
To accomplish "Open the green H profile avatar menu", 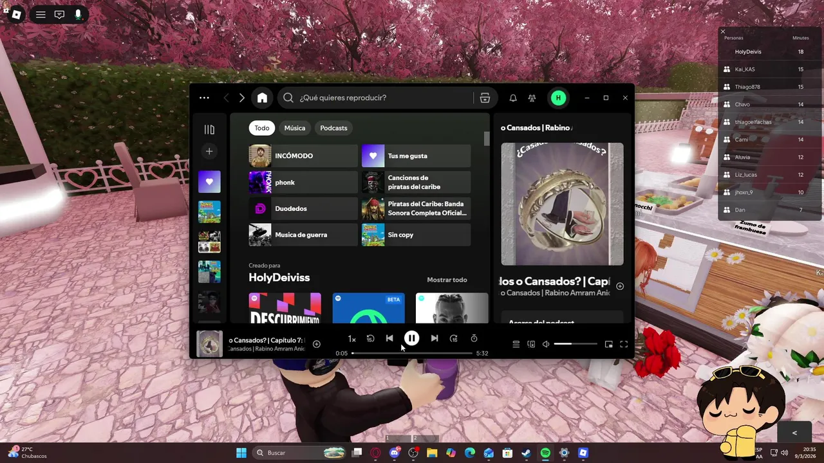I will (558, 98).
